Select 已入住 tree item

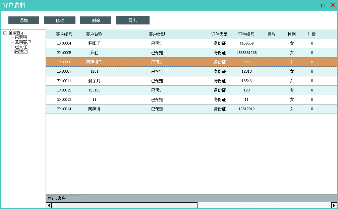21,47
